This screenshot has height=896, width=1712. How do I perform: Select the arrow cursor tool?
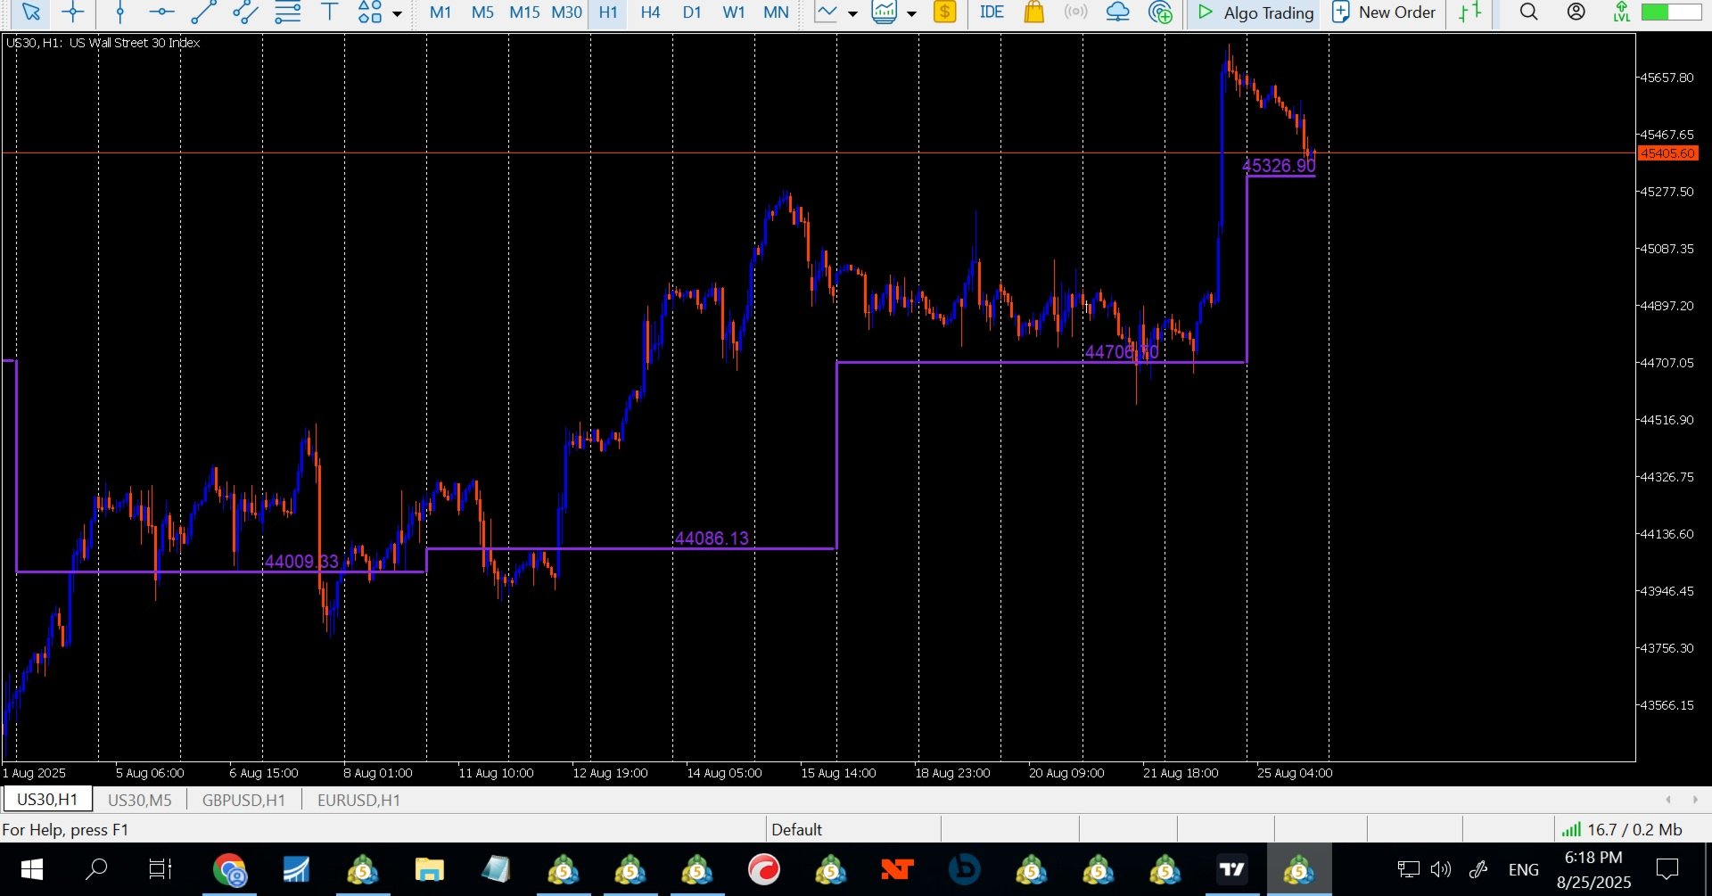coord(30,12)
